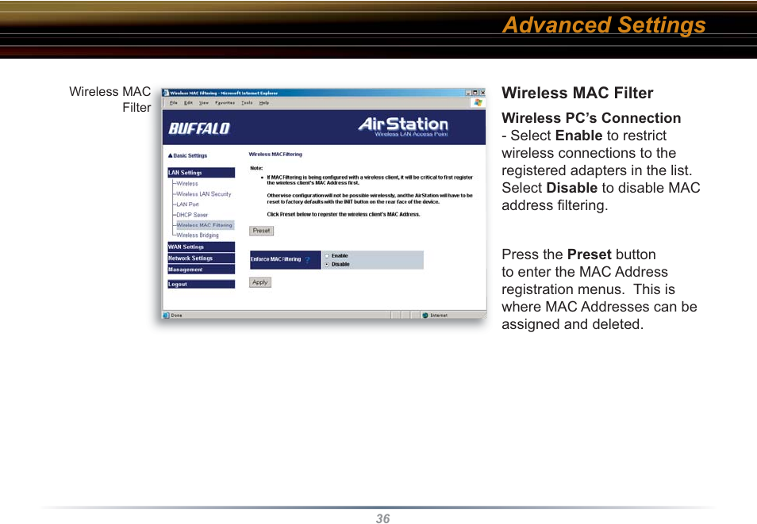Click the Enforce MAC Filtering help question mark
The height and width of the screenshot is (524, 757).
(307, 260)
